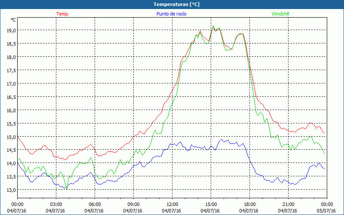Click the '03:00' time axis label

coord(56,205)
